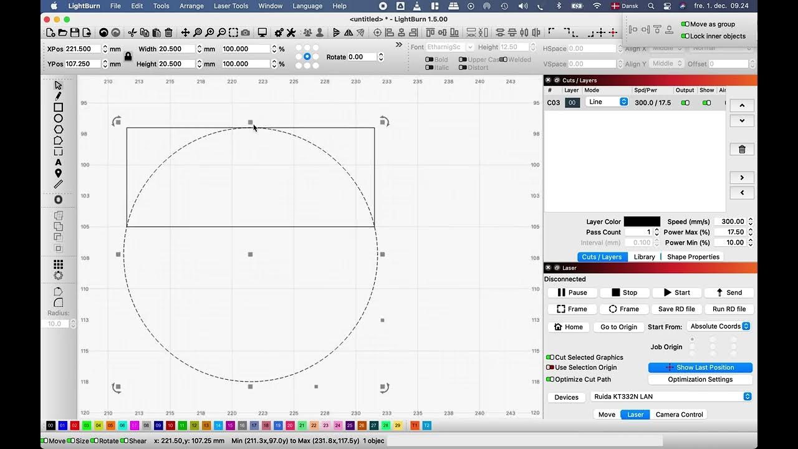Click the Save RD file button
Screen dimensions: 798x449
pos(676,309)
